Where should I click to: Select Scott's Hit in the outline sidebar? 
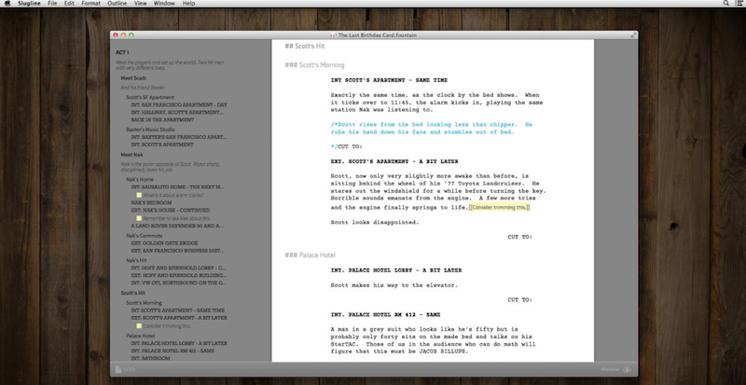pos(133,293)
